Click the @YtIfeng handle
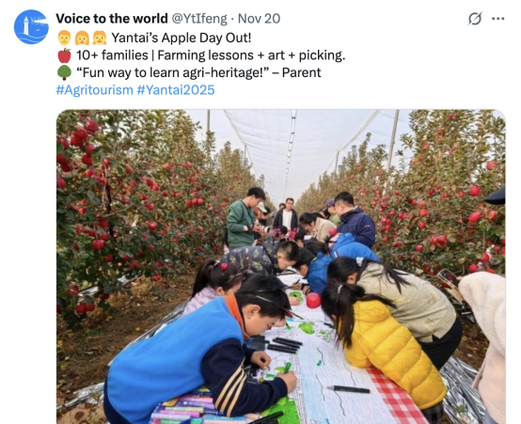521x424 pixels. (199, 19)
